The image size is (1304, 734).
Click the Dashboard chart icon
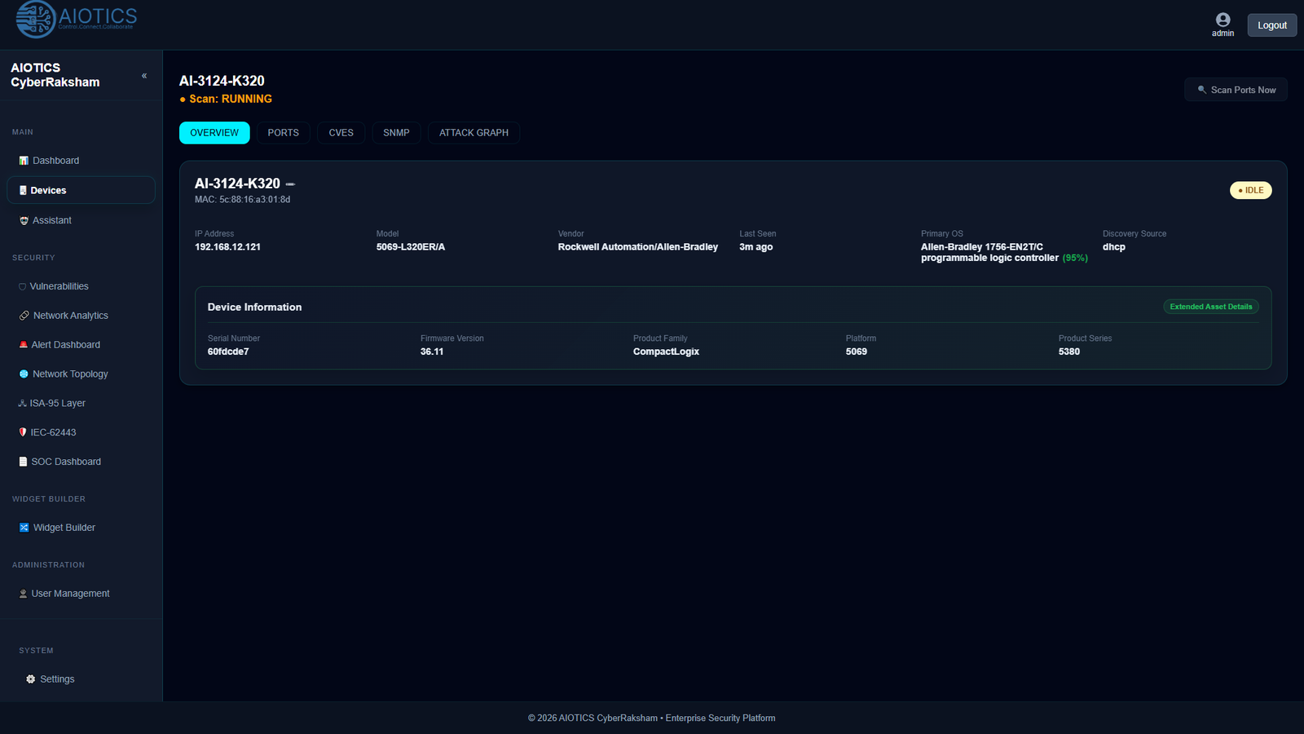24,161
